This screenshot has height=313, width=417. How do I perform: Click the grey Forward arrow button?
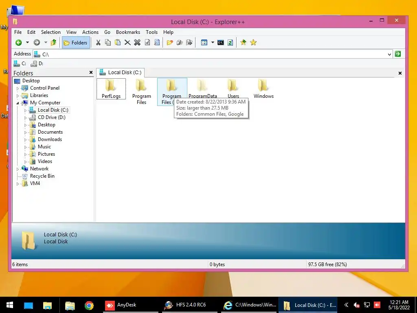click(37, 42)
